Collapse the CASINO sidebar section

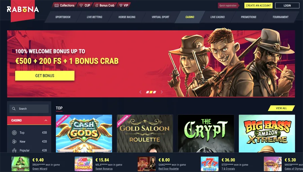click(x=46, y=120)
